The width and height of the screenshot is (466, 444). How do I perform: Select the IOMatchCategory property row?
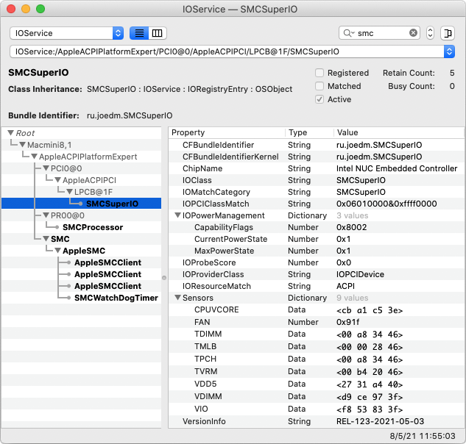(x=317, y=192)
